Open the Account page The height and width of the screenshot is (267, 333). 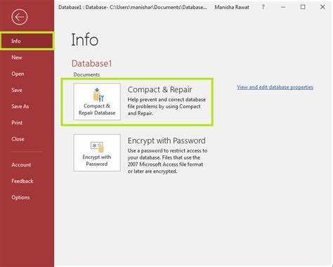(x=21, y=164)
